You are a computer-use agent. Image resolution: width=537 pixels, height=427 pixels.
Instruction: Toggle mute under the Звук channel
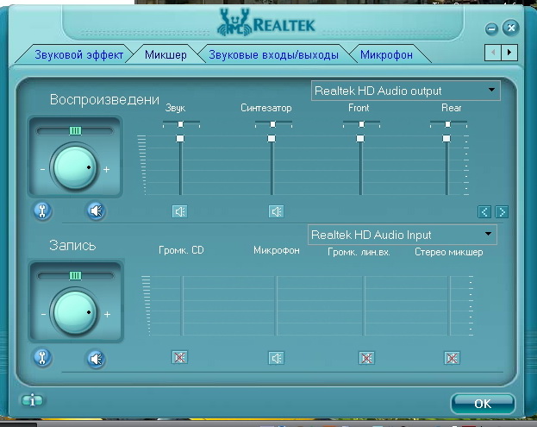point(179,210)
